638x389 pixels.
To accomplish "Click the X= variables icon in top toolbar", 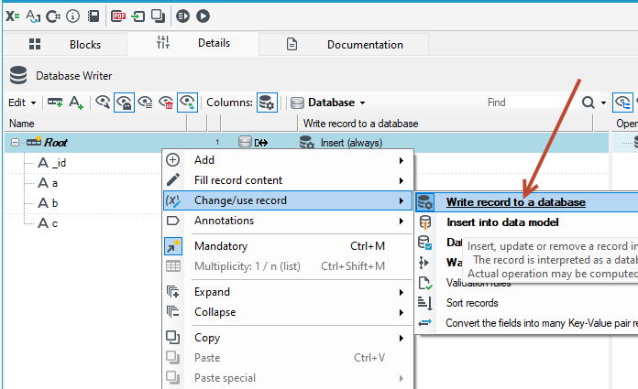I will point(13,16).
